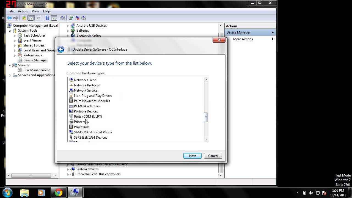
Task: Click hardware list scrollbar down arrow
Action: click(206, 139)
